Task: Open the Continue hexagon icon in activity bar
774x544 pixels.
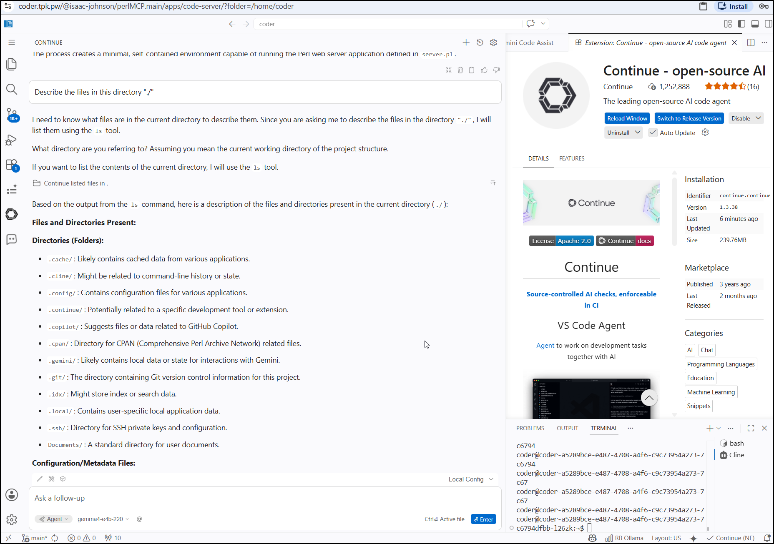Action: pos(12,214)
